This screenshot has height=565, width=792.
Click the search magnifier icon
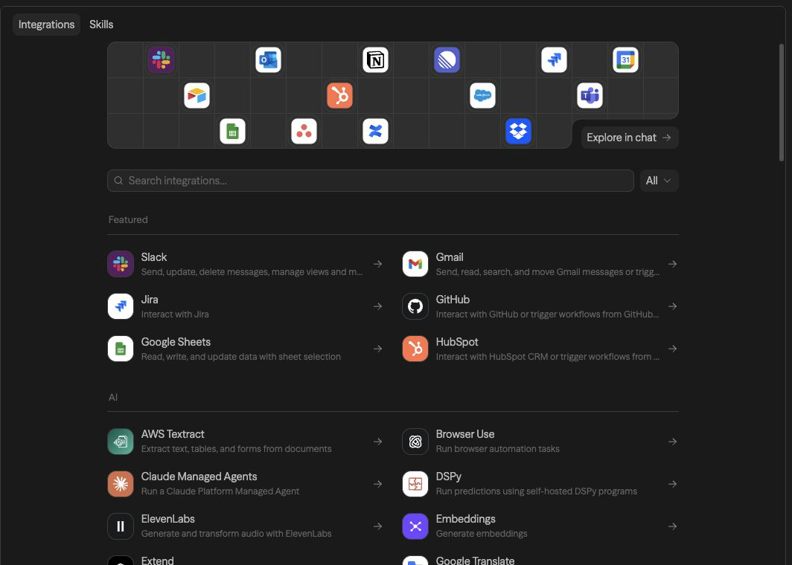[118, 181]
